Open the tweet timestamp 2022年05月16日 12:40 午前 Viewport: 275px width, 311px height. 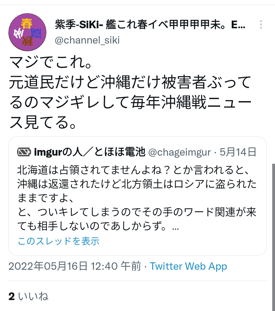[75, 266]
